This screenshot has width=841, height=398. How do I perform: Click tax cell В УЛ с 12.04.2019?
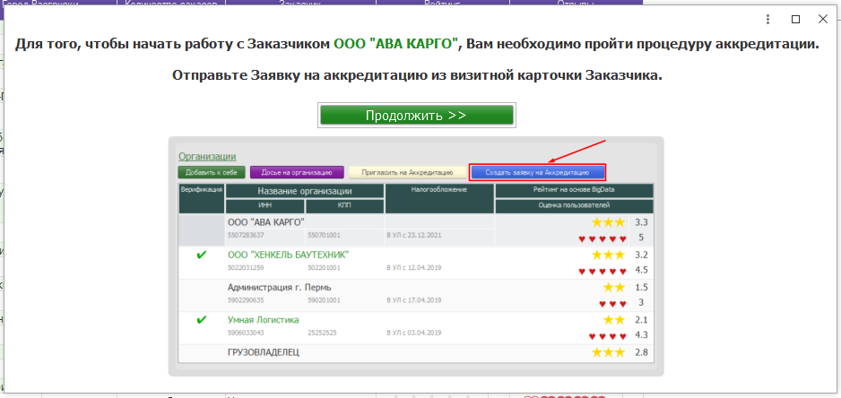pyautogui.click(x=413, y=268)
